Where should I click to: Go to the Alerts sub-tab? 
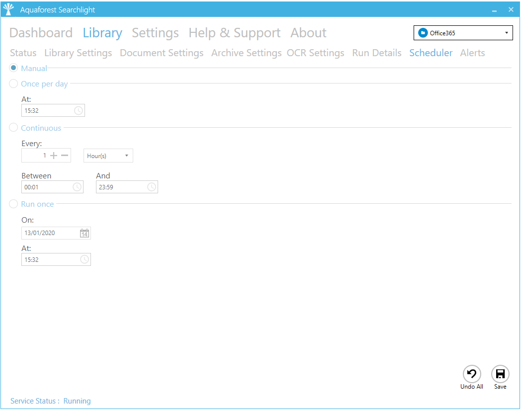[x=472, y=53]
